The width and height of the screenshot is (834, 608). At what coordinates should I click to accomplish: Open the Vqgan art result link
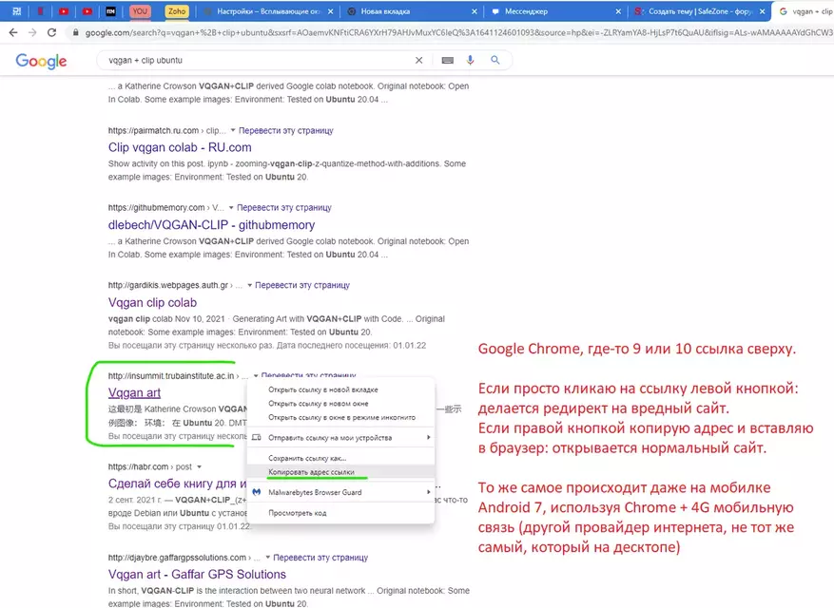(x=134, y=392)
